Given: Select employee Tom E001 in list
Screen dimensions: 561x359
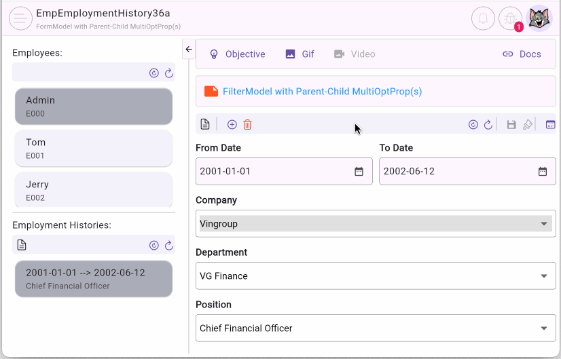Looking at the screenshot, I should coord(94,148).
